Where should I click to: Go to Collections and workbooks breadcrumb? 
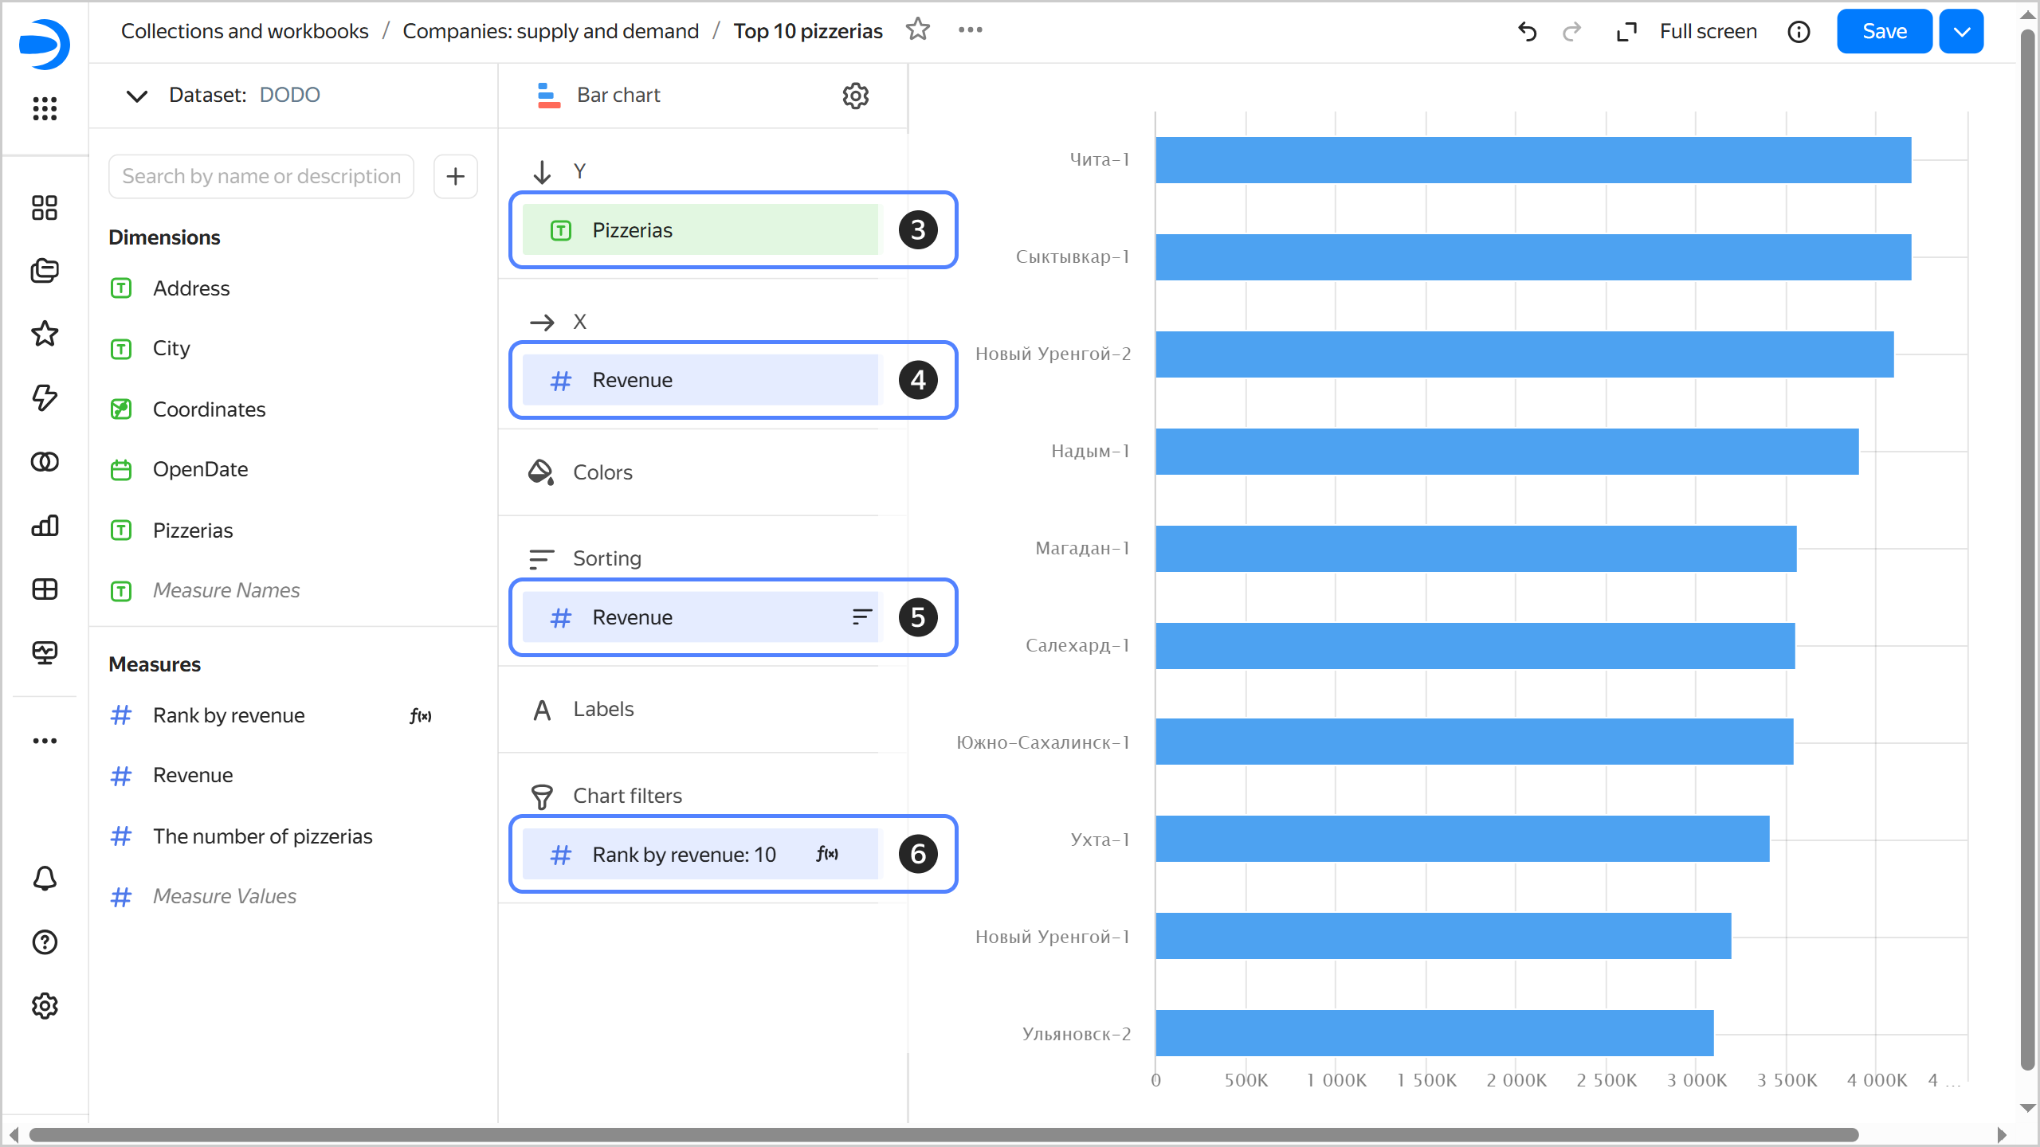[x=245, y=31]
